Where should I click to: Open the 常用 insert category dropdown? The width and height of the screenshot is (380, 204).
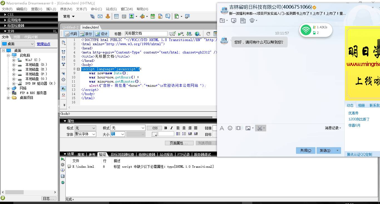point(69,16)
